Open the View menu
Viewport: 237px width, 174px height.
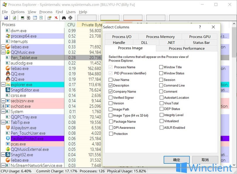[32, 12]
